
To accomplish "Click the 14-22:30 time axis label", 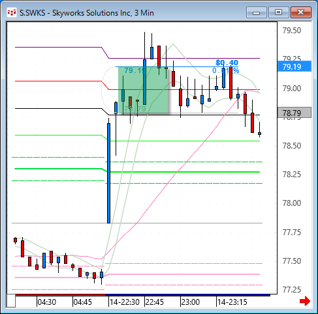I will point(125,302).
